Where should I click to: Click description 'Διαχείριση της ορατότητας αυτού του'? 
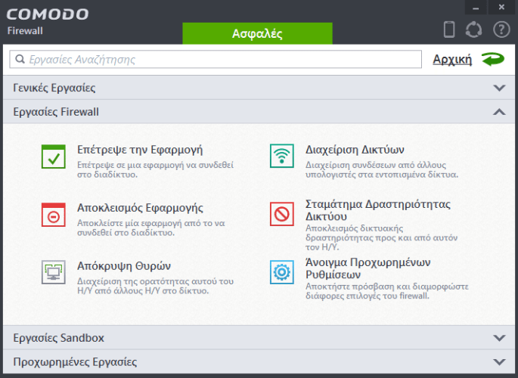click(155, 281)
